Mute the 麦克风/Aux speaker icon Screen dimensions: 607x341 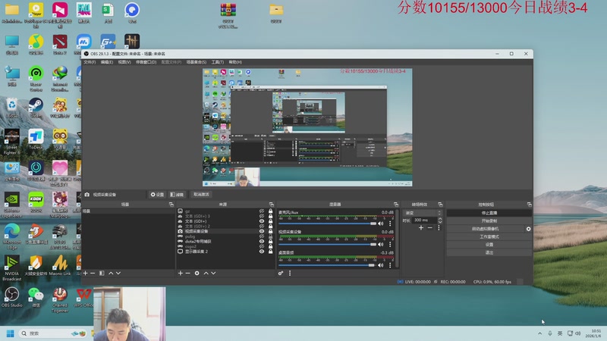click(x=381, y=224)
